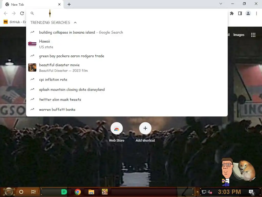The image size is (262, 197).
Task: Click the Chrome taskbar icon
Action: 78,192
